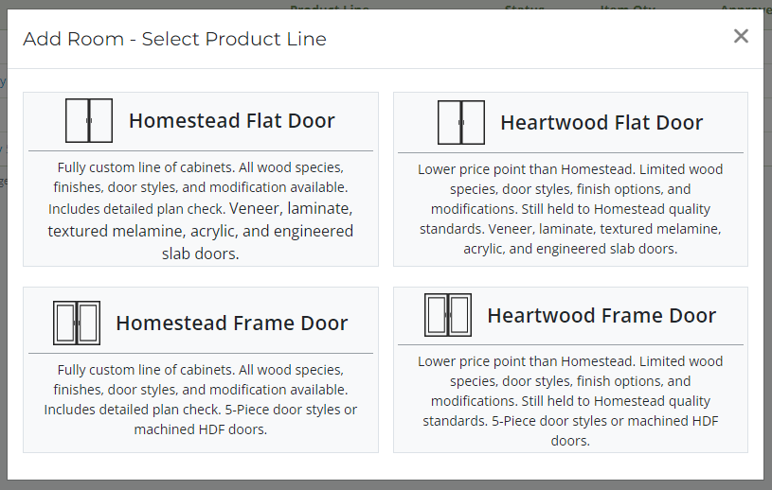Close the Add Room dialog

[x=741, y=36]
